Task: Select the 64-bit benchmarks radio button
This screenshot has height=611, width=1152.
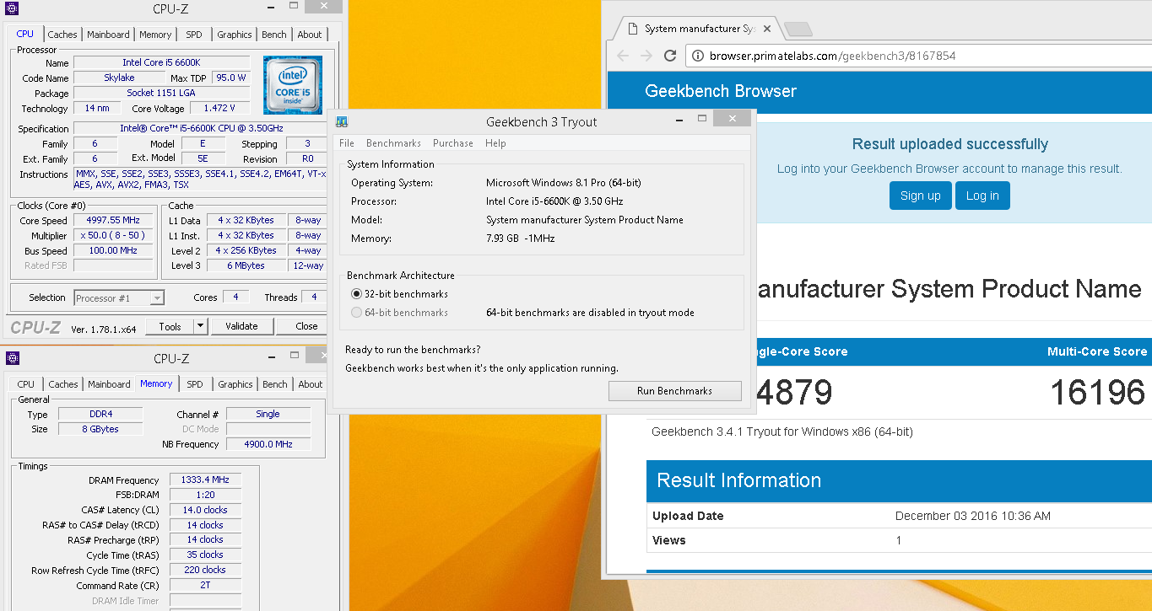Action: click(x=357, y=313)
